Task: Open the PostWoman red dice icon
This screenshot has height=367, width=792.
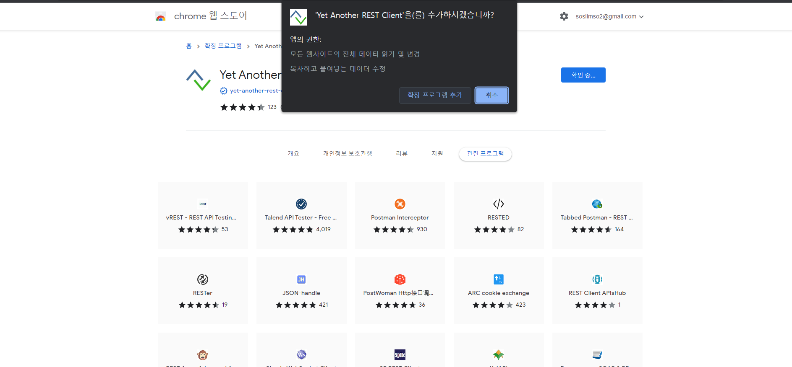Action: pos(400,279)
